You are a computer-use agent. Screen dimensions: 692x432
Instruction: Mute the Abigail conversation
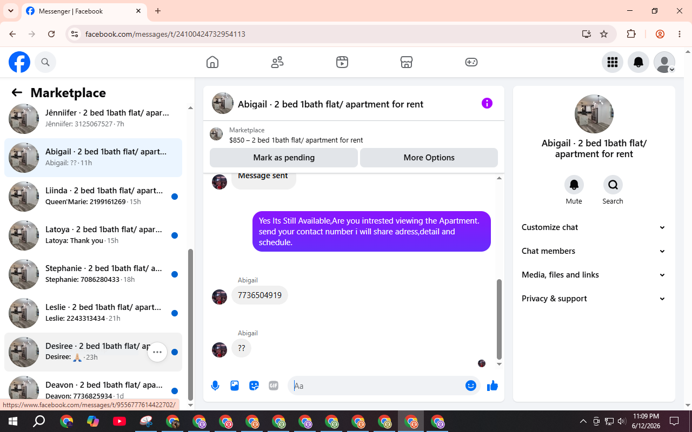tap(574, 185)
